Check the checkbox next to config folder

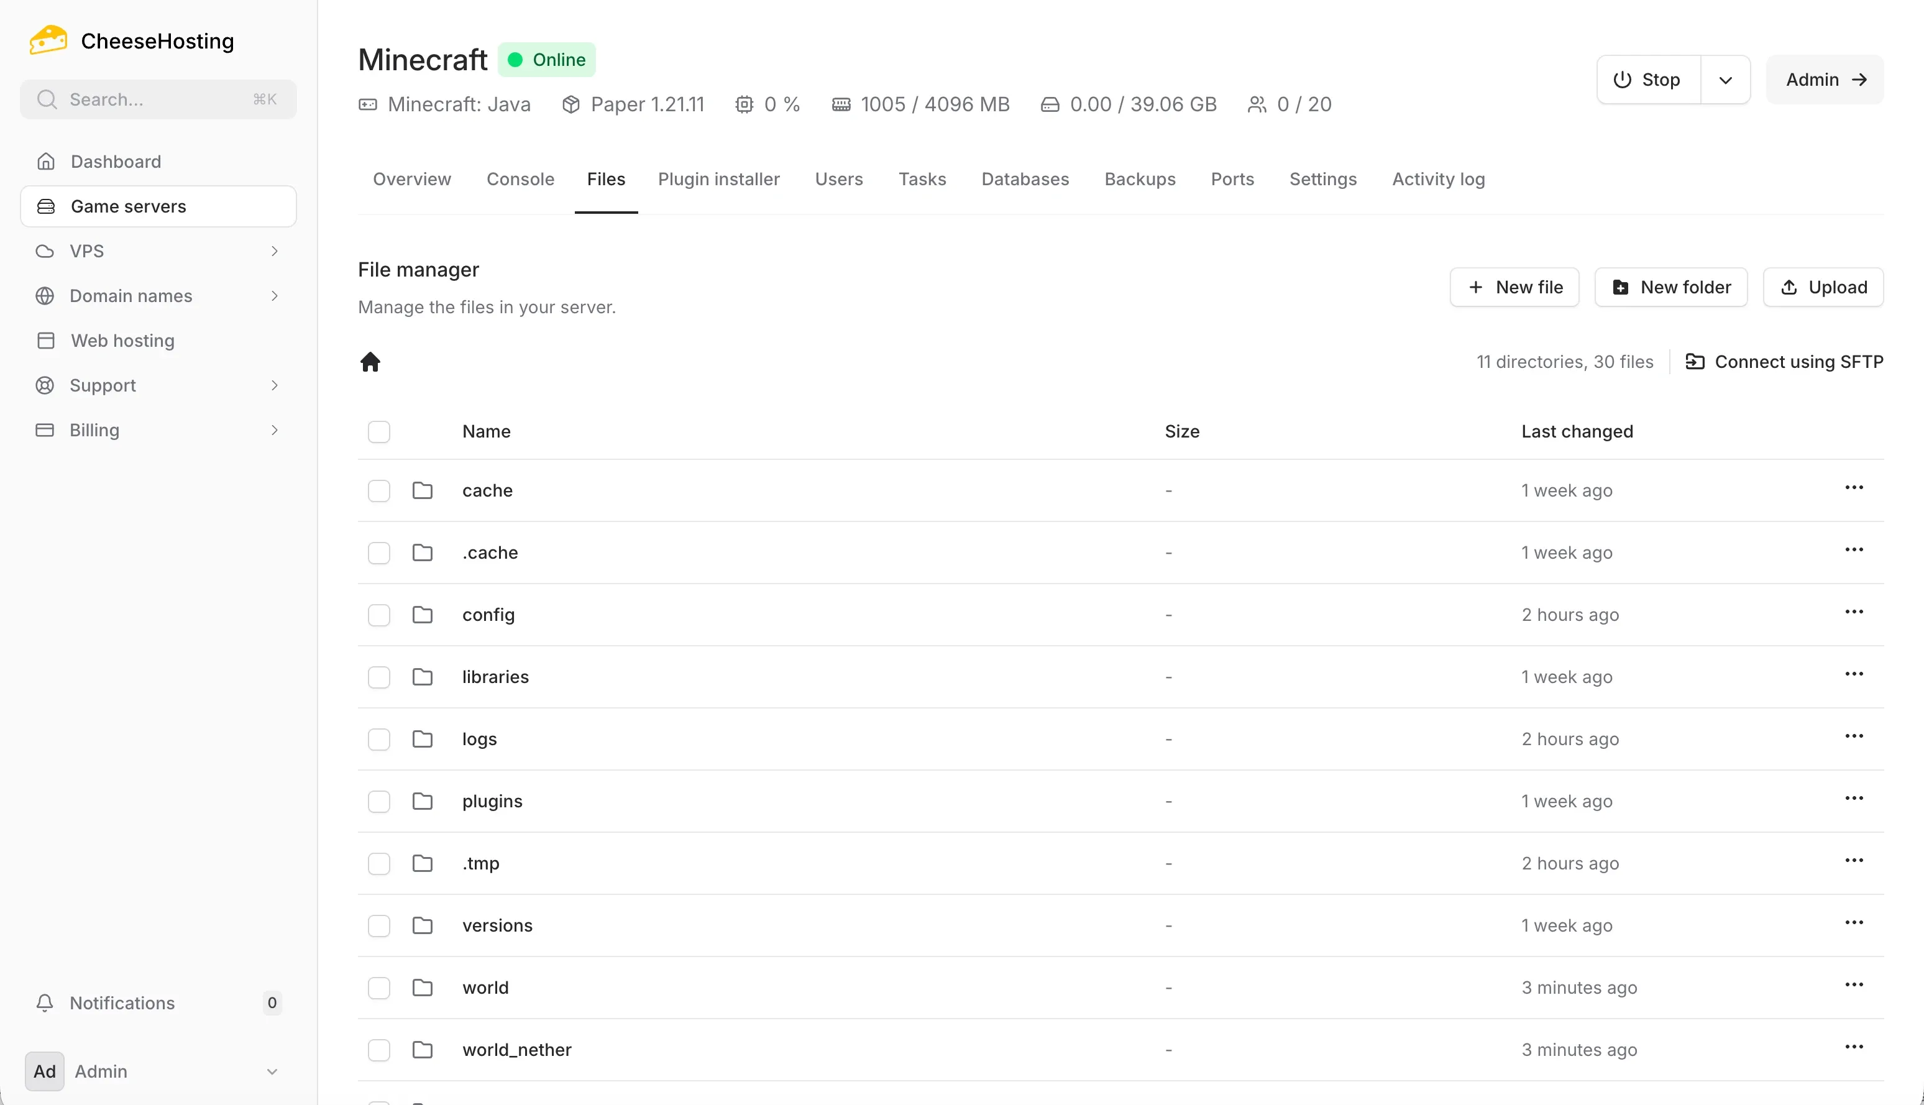[x=379, y=614]
